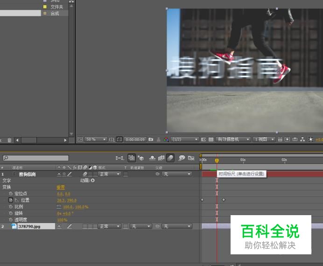
Task: Open 1 视图 view layout dropdown
Action: (x=264, y=140)
